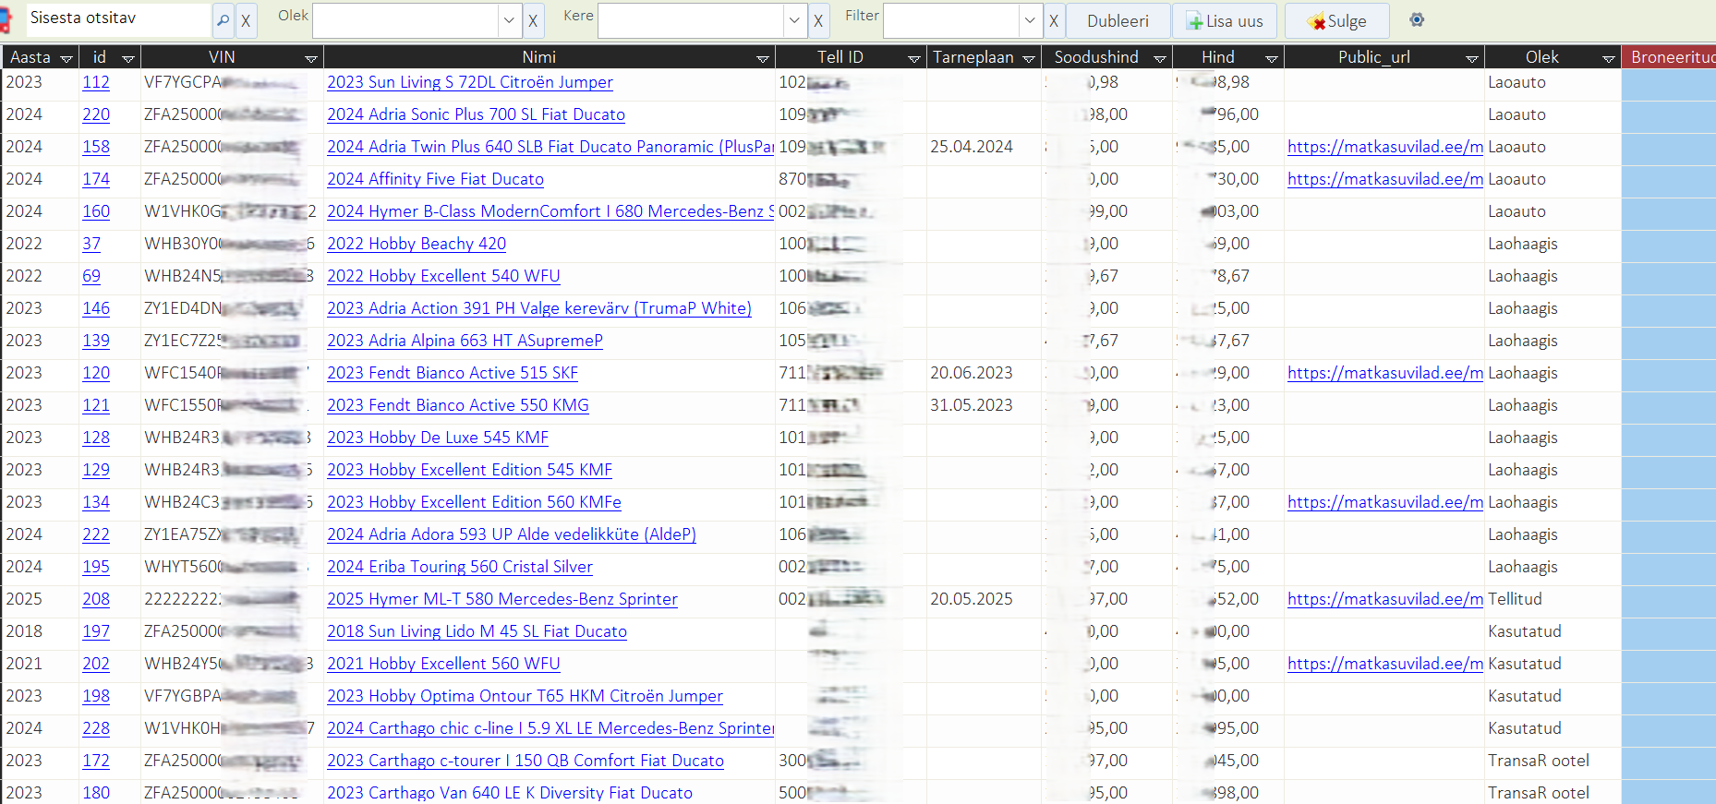
Task: Select the 31.05.2023 Tarneplaan cell
Action: (x=983, y=405)
